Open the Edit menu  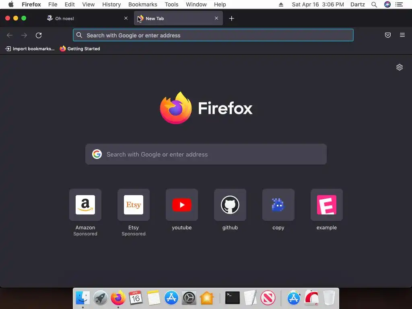pyautogui.click(x=70, y=4)
